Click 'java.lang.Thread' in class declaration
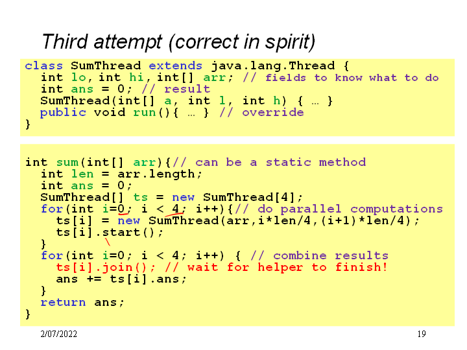The height and width of the screenshot is (350, 467). click(272, 65)
